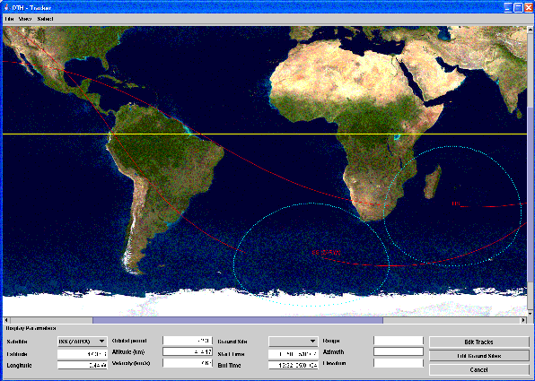Open the Select menu
The height and width of the screenshot is (381, 535).
pos(45,19)
